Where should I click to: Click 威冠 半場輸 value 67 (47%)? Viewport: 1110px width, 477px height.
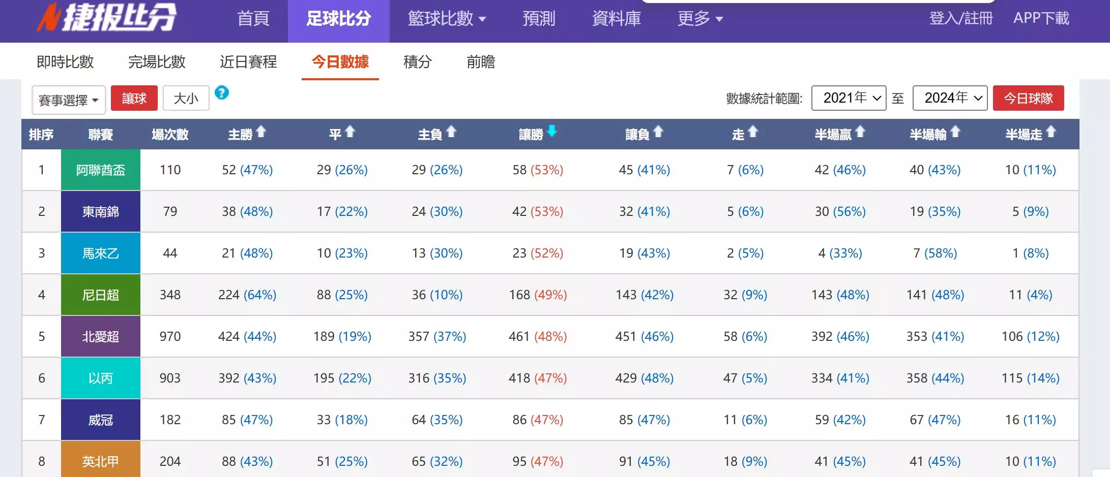coord(935,420)
